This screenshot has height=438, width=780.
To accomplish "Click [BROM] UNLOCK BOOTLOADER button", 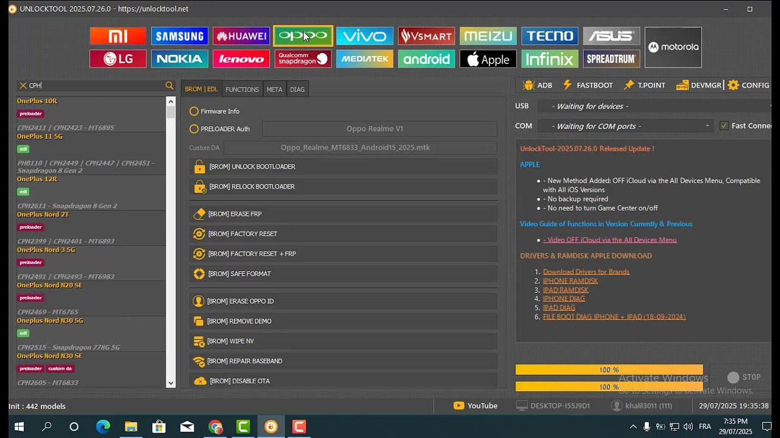I will click(343, 167).
